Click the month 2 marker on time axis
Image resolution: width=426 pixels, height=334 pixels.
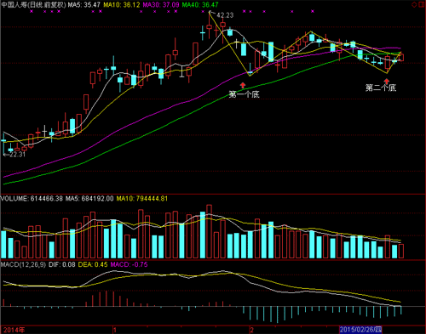pos(251,330)
